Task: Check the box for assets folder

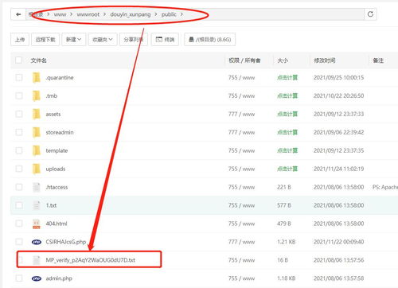Action: [x=19, y=114]
